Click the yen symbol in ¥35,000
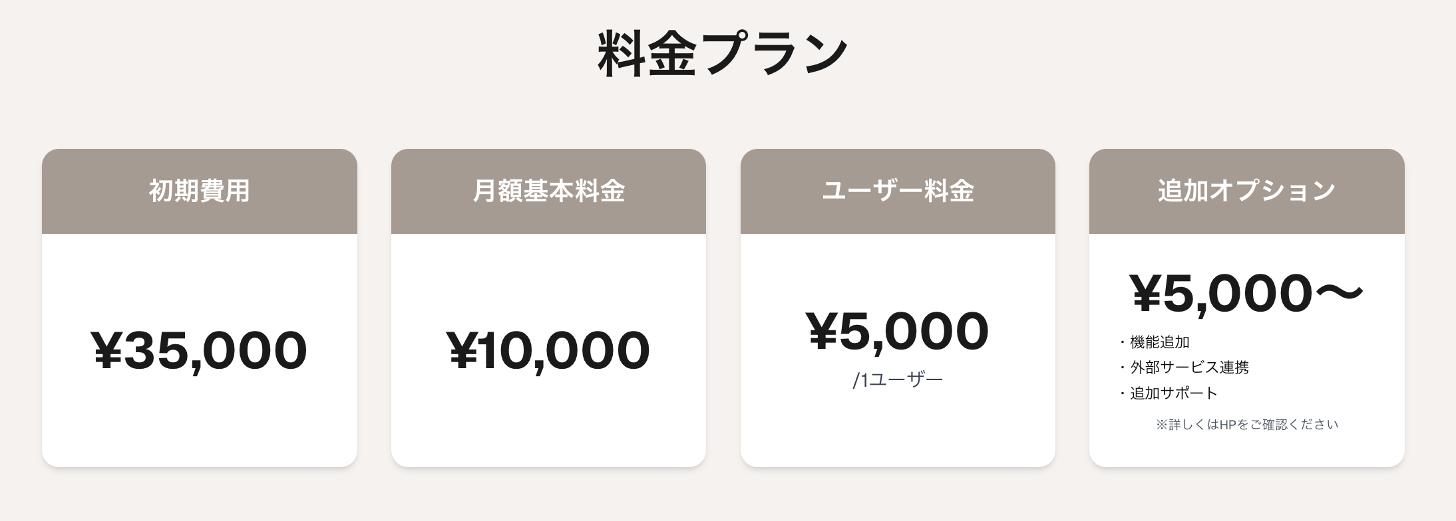 [107, 351]
